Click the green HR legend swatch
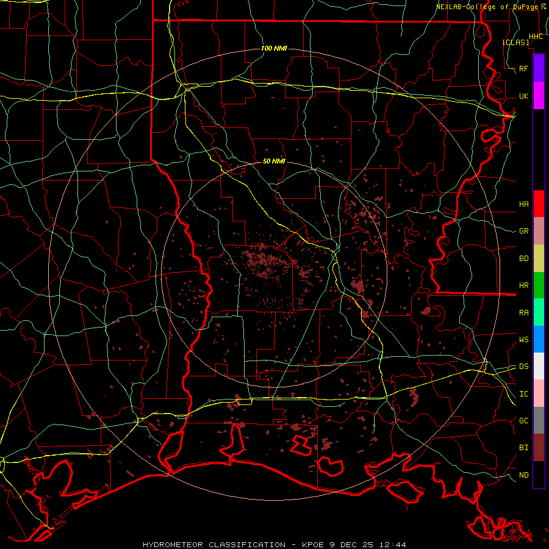549x549 pixels. coord(539,285)
